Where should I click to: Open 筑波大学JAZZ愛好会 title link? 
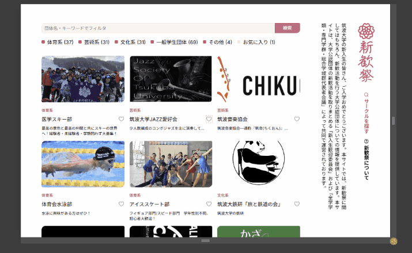pyautogui.click(x=153, y=119)
